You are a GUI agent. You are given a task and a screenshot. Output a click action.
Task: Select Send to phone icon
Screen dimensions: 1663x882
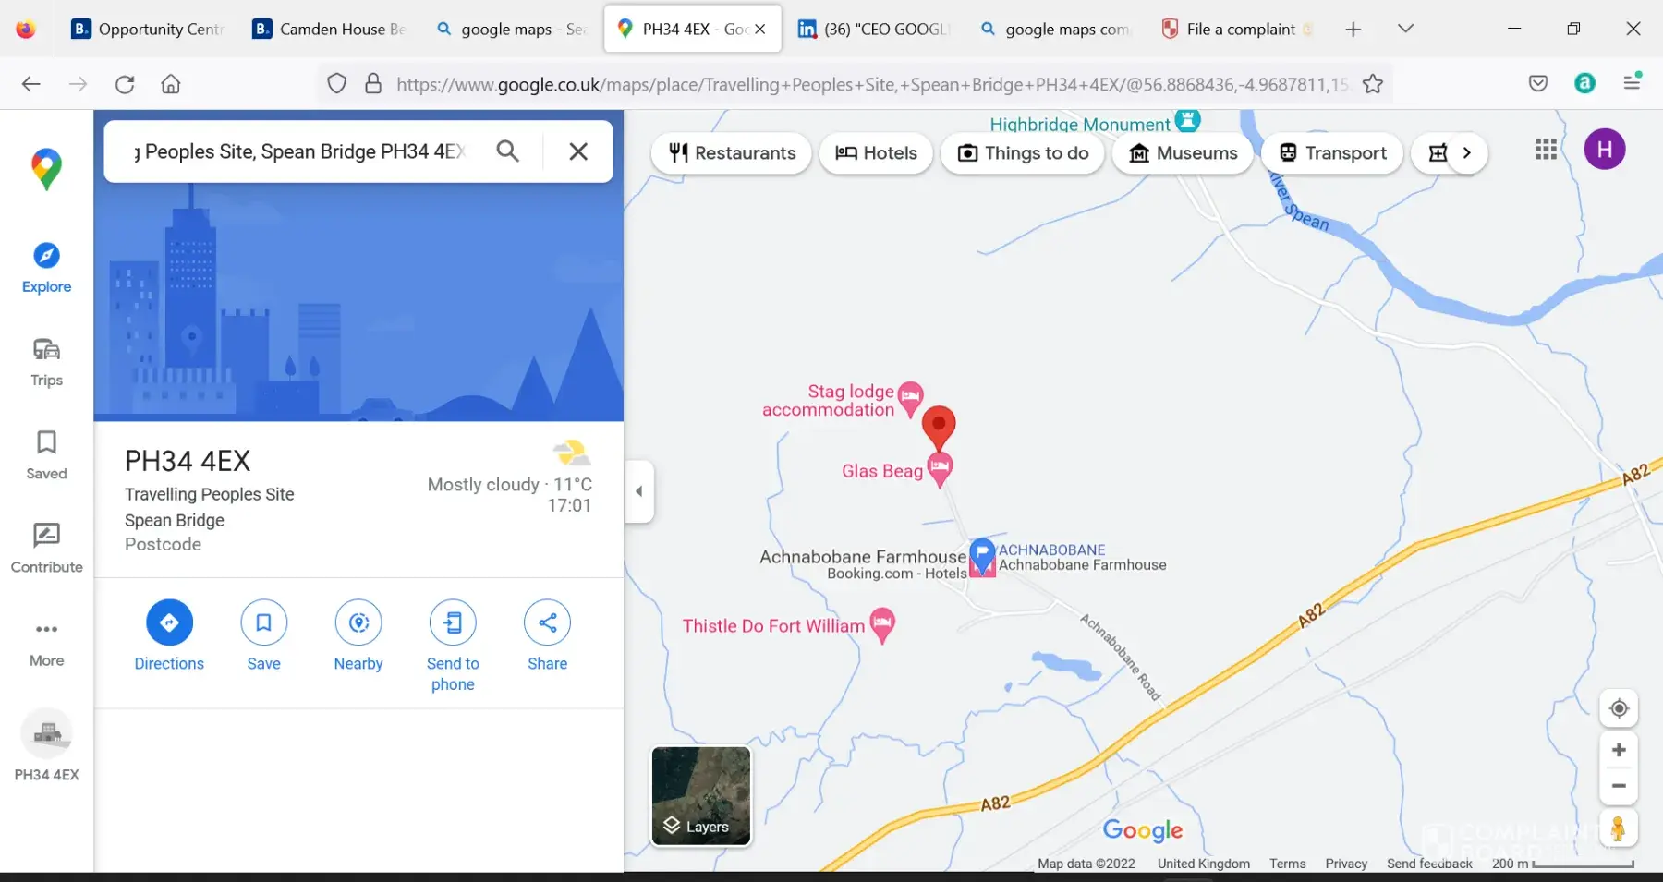click(453, 623)
